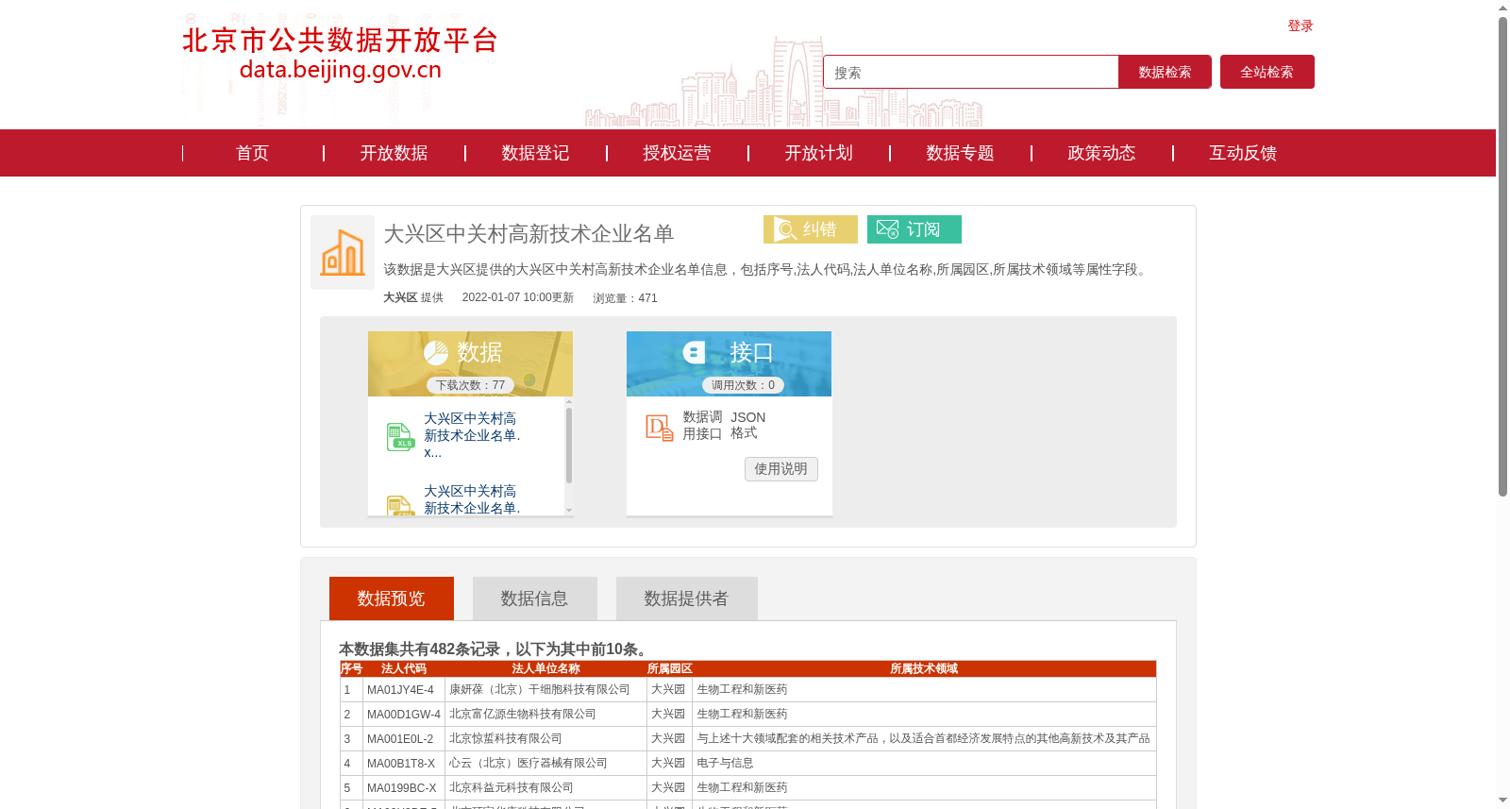Click cell MA00B1T8-X
Screen dimensions: 1510x809
403,764
